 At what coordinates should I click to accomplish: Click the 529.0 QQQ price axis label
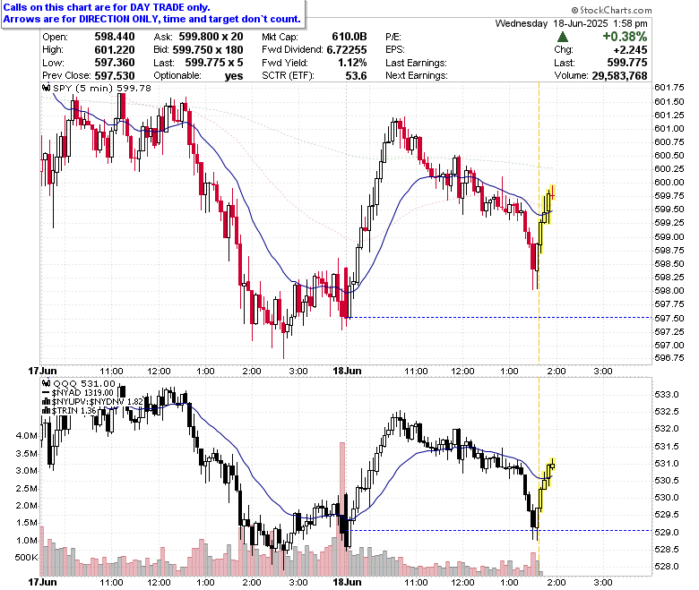(667, 532)
